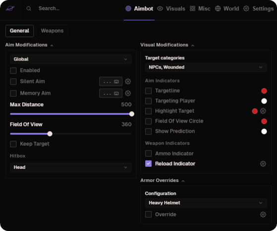277x231 pixels.
Task: Click the search magnifier icon
Action: 29,8
